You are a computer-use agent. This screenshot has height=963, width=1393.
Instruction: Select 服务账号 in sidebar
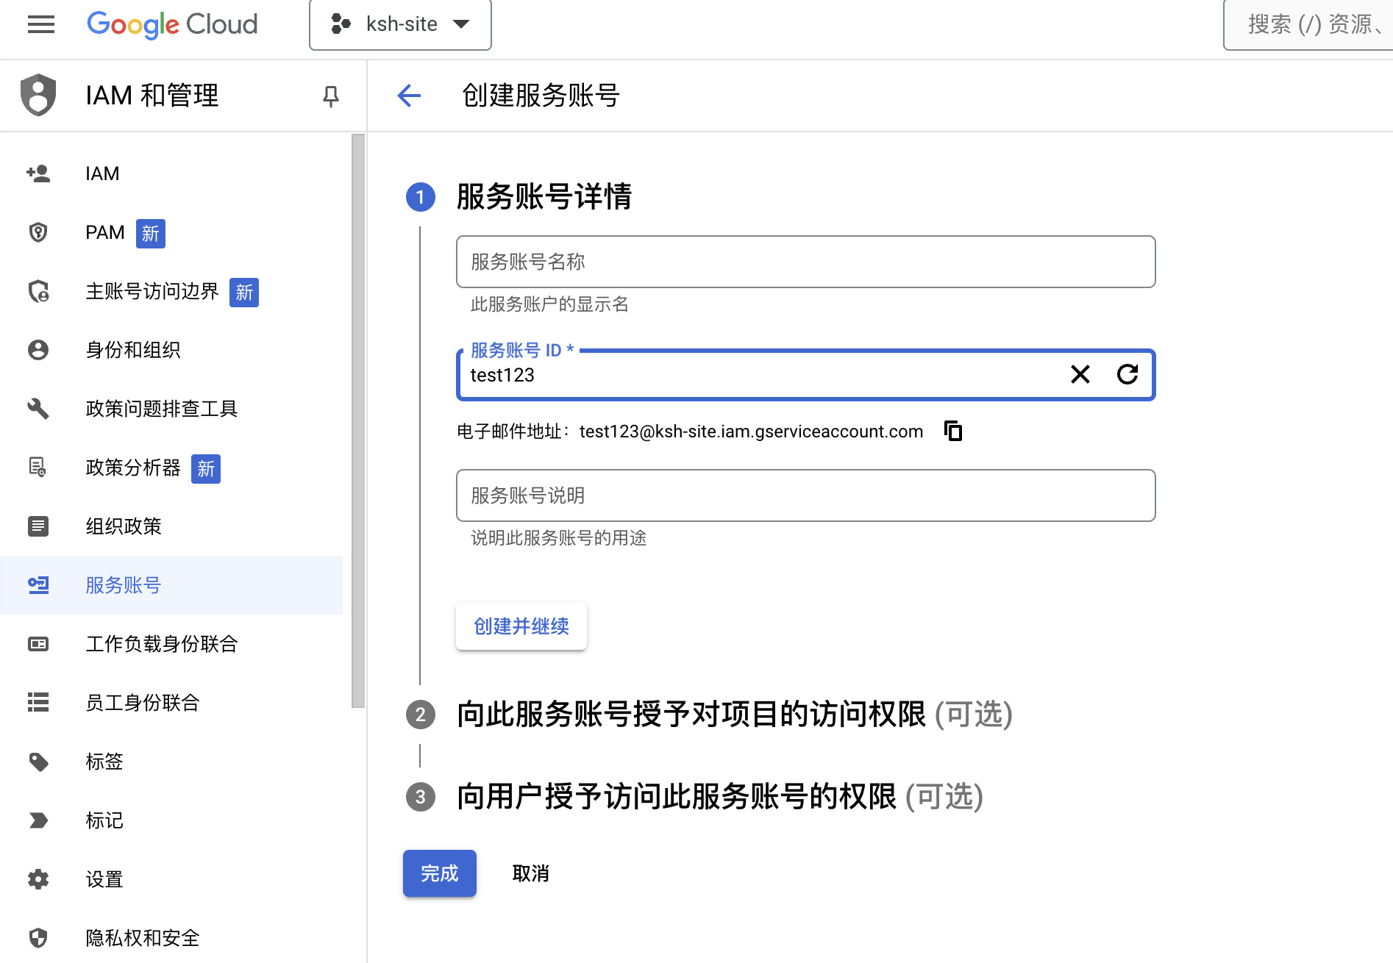click(x=171, y=585)
